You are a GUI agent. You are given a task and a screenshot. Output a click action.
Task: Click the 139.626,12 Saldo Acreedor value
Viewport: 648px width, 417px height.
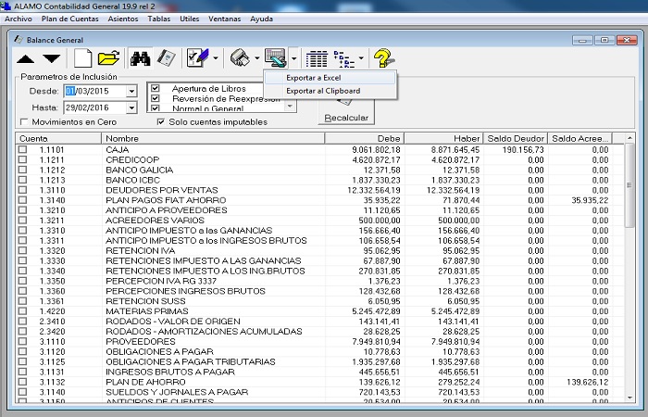point(587,382)
